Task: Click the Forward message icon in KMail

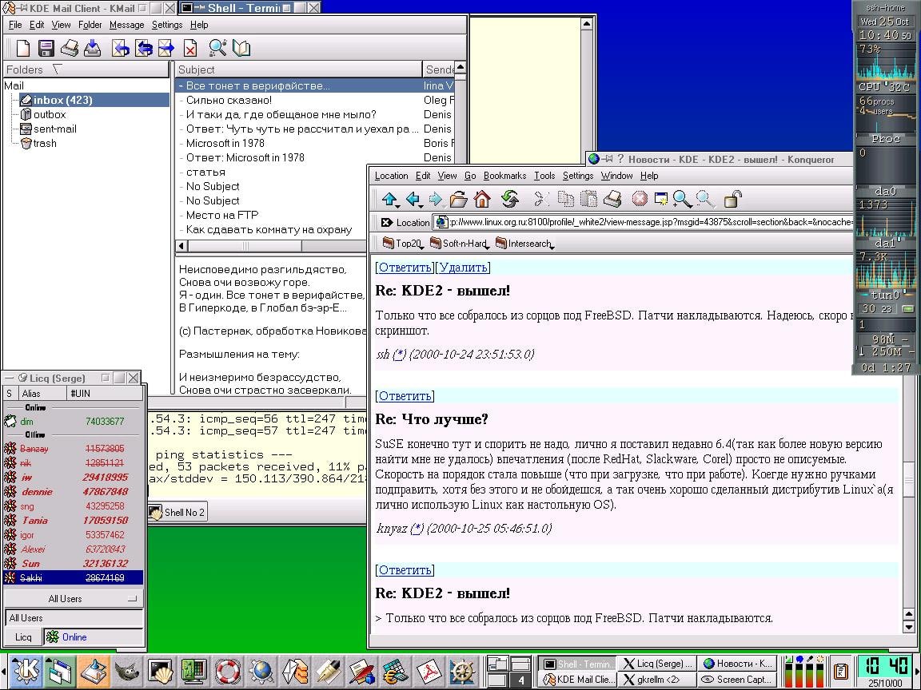Action: click(x=167, y=48)
